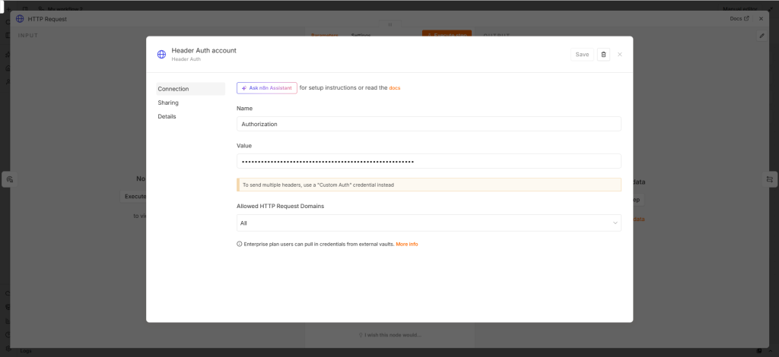
Task: Open the right output panel toggle icon
Action: (770, 179)
